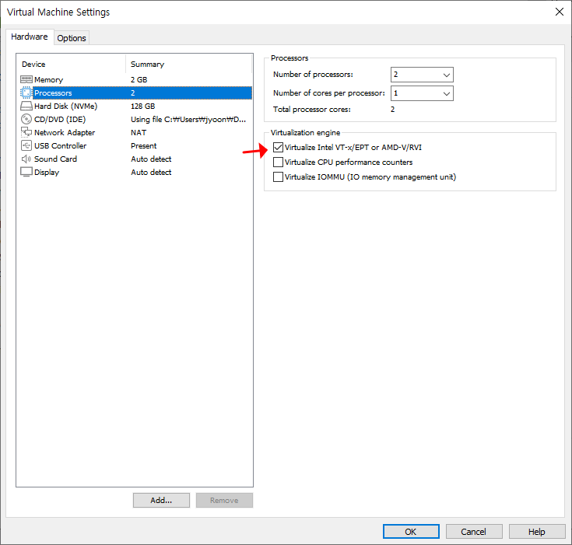This screenshot has width=572, height=545.
Task: Click the Display monitor icon
Action: coord(26,172)
